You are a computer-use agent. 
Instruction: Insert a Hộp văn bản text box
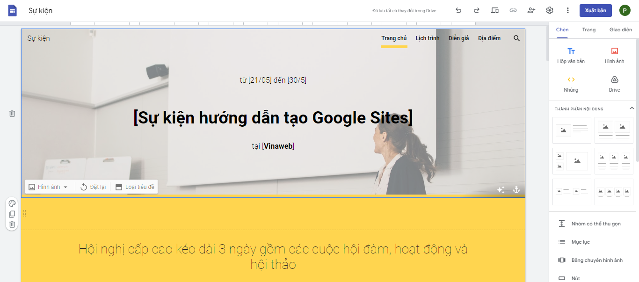tap(571, 56)
